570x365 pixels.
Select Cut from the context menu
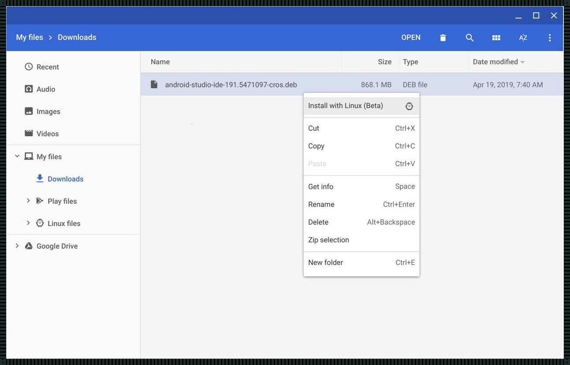tap(361, 128)
